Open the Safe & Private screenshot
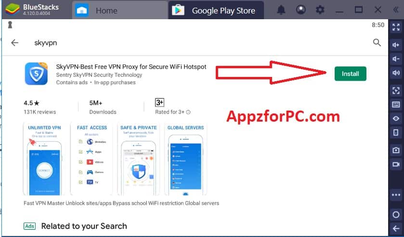 138,160
